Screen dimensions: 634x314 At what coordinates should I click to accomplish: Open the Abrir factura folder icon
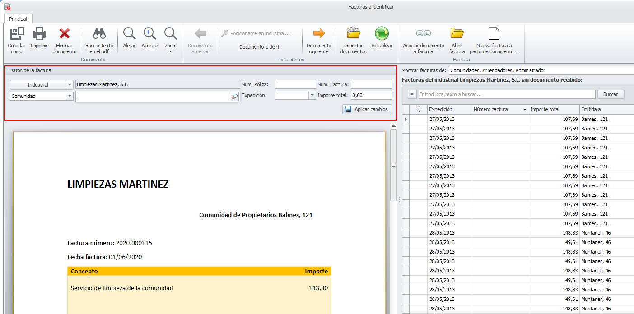coord(457,34)
